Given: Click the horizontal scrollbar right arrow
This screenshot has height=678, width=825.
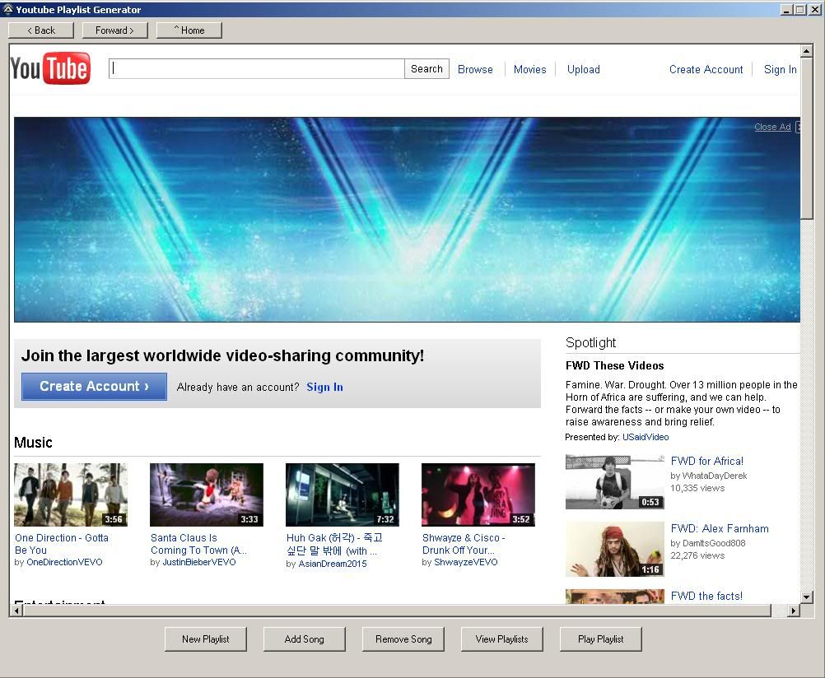Looking at the screenshot, I should click(794, 611).
